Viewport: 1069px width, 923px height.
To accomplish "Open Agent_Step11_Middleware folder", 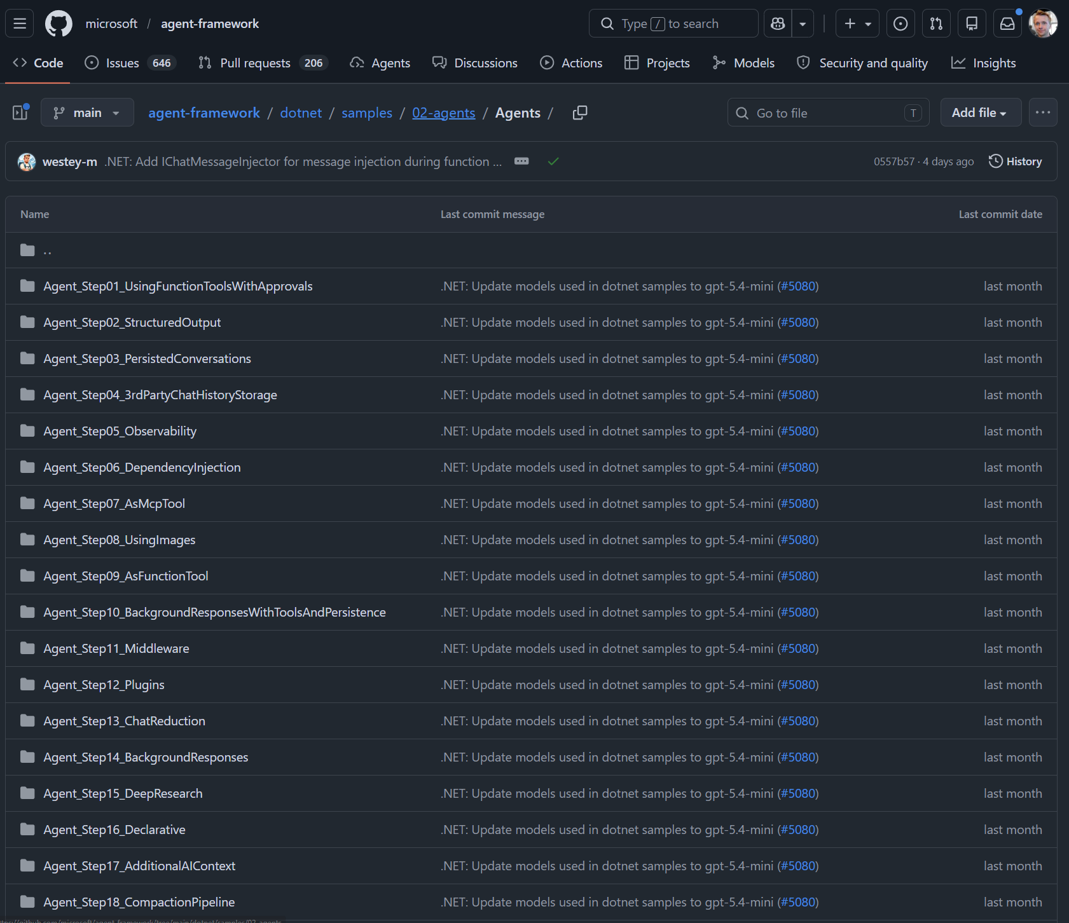I will coord(116,648).
